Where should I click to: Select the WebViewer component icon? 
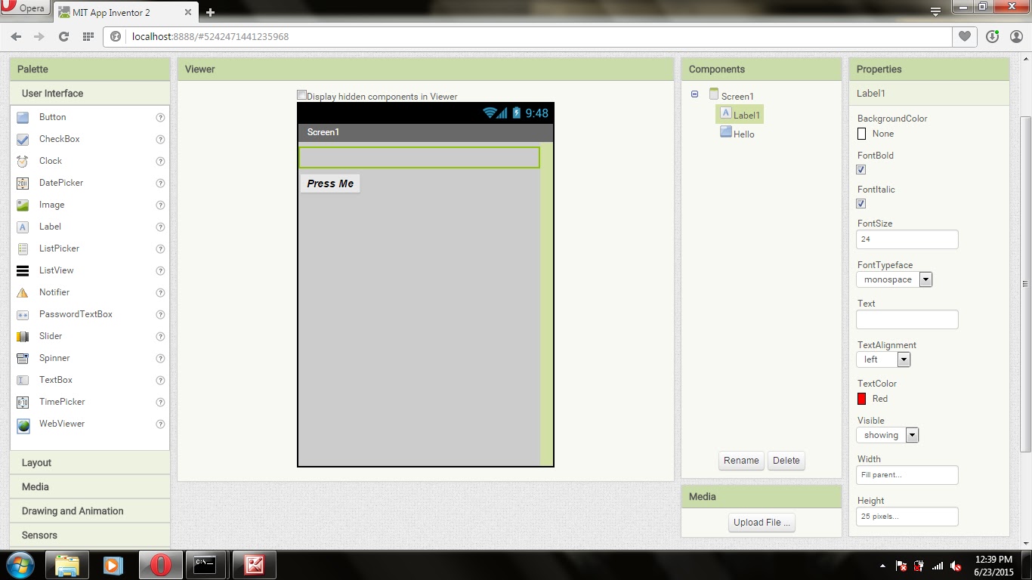click(x=60, y=424)
